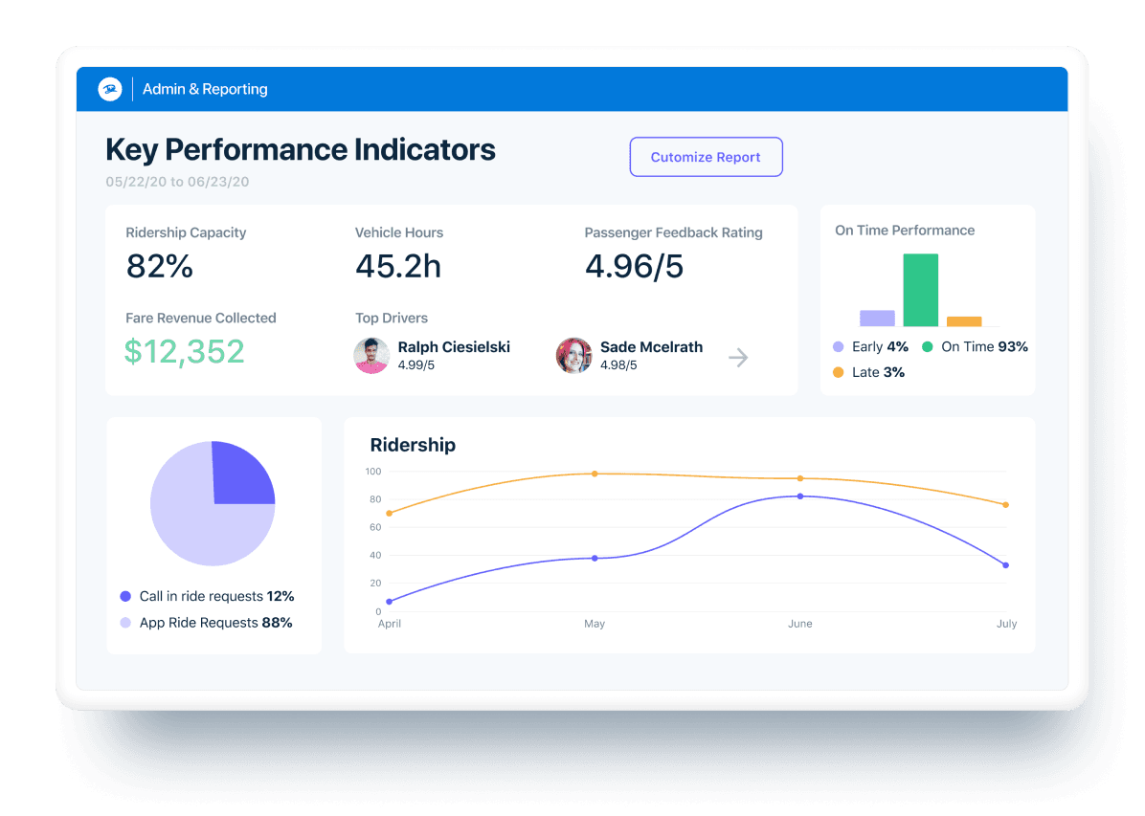Open Ralph Ciesielski's profile avatar
Screen dimensions: 1145x816
click(371, 356)
